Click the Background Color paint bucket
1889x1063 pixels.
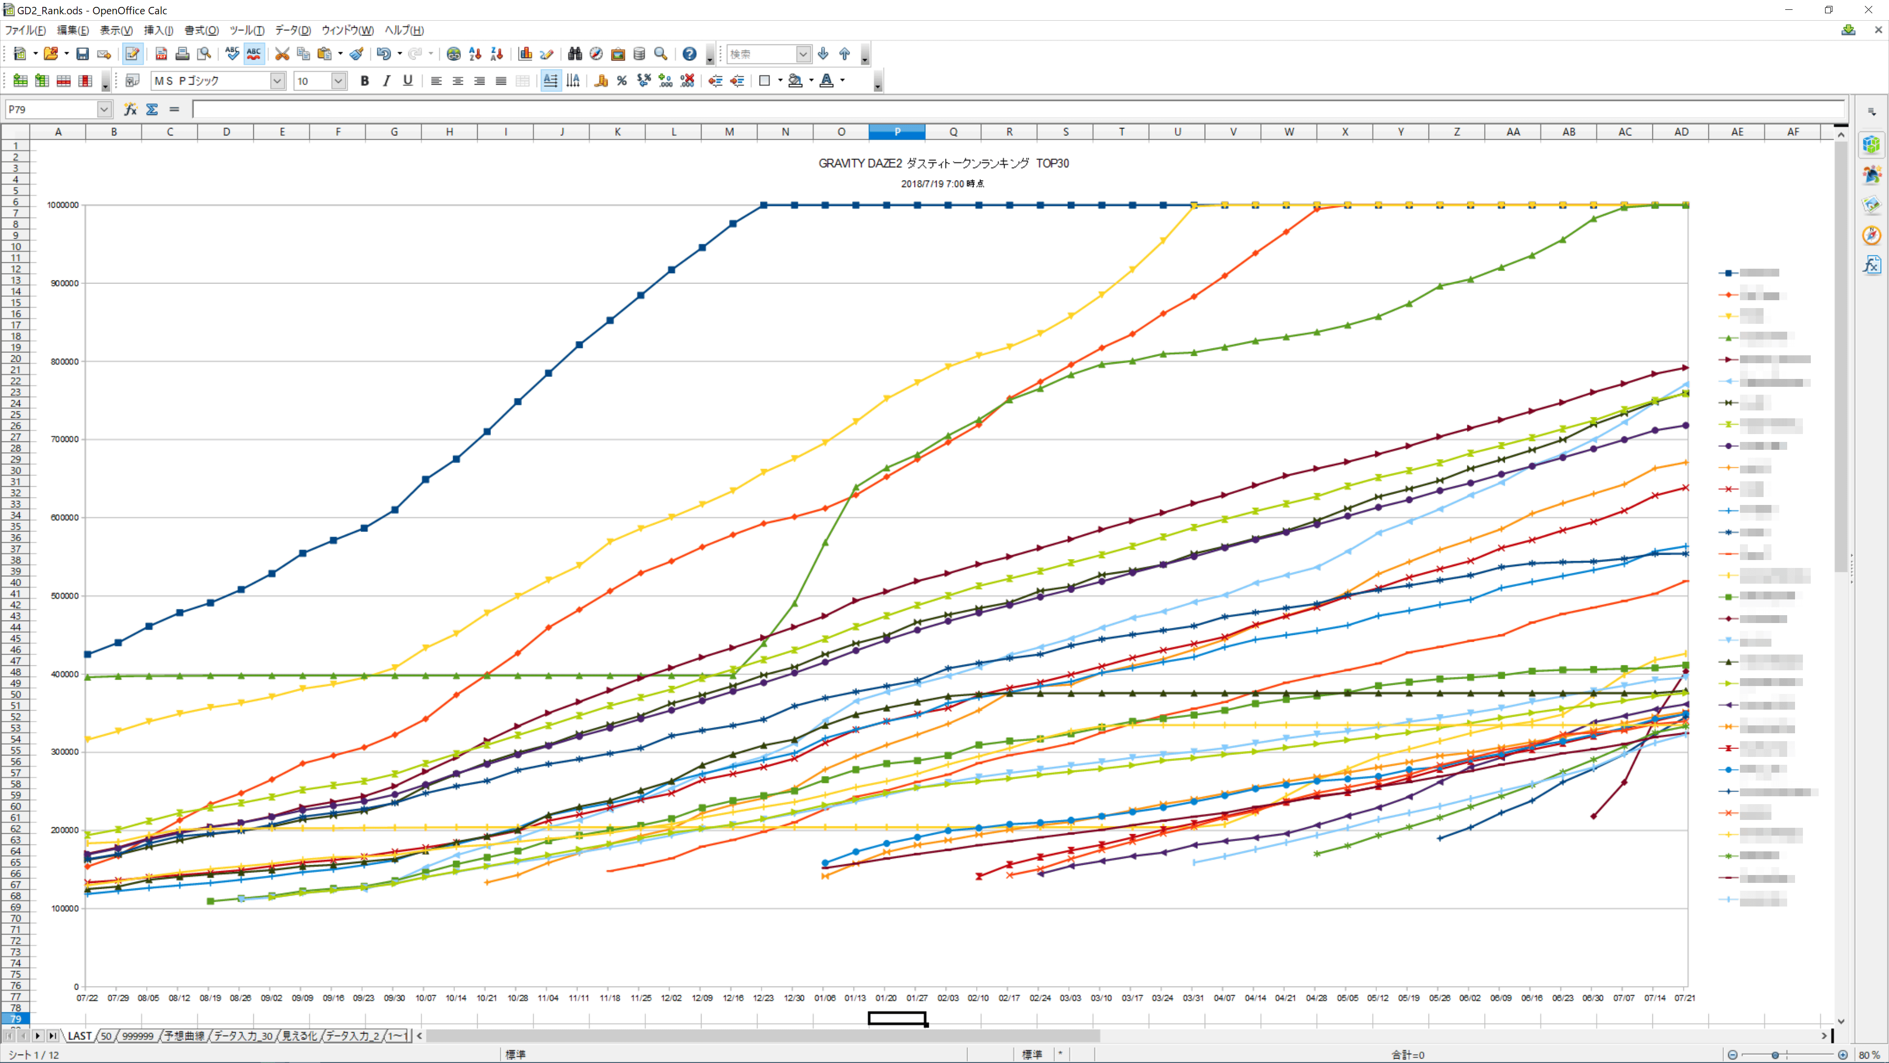pyautogui.click(x=795, y=81)
